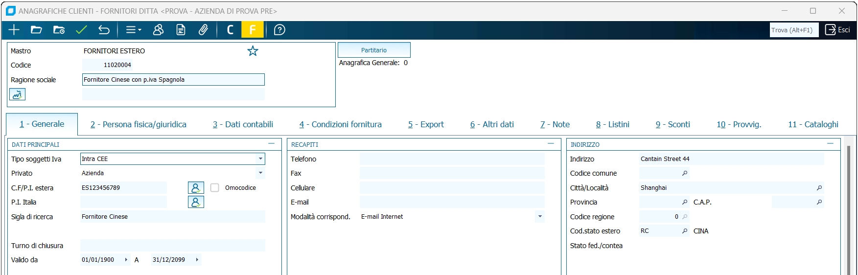
Task: Mark record as favorite with star icon
Action: 253,51
